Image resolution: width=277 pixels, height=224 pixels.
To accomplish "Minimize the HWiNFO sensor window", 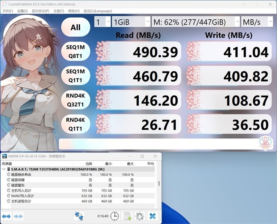I will [x=129, y=156].
